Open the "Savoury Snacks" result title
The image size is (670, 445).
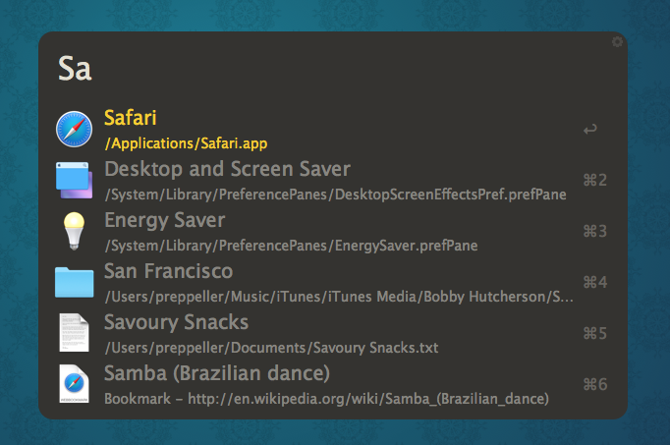click(x=176, y=322)
